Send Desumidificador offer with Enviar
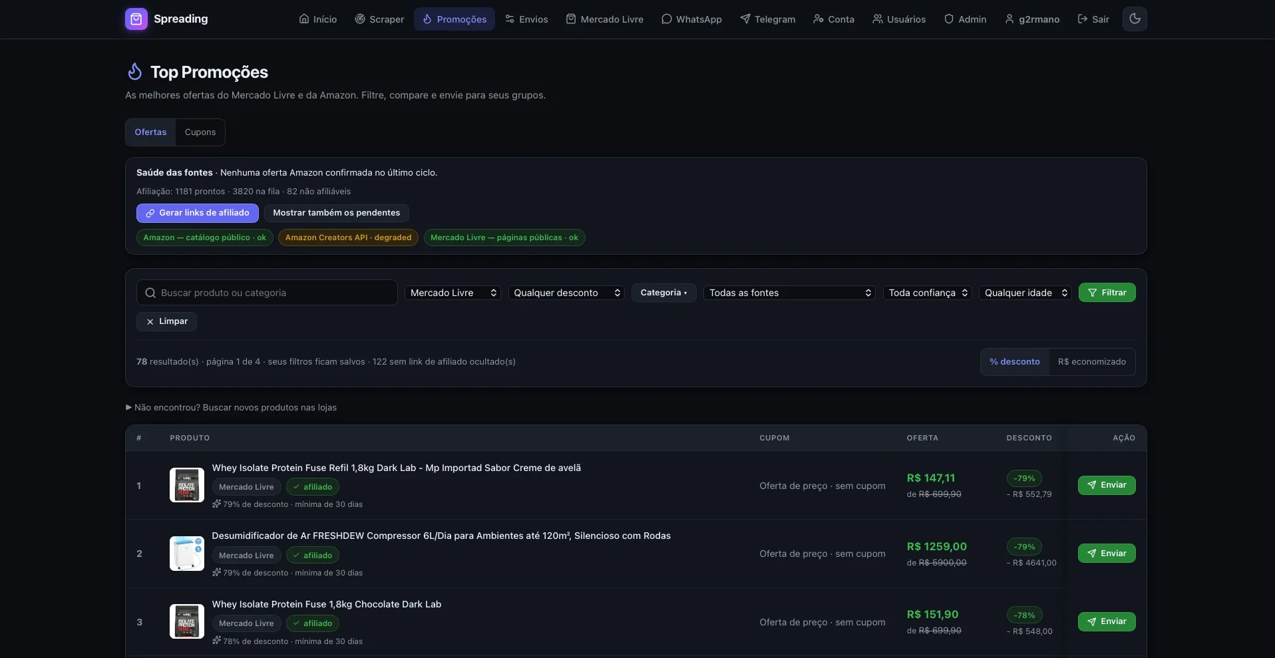 click(1107, 554)
